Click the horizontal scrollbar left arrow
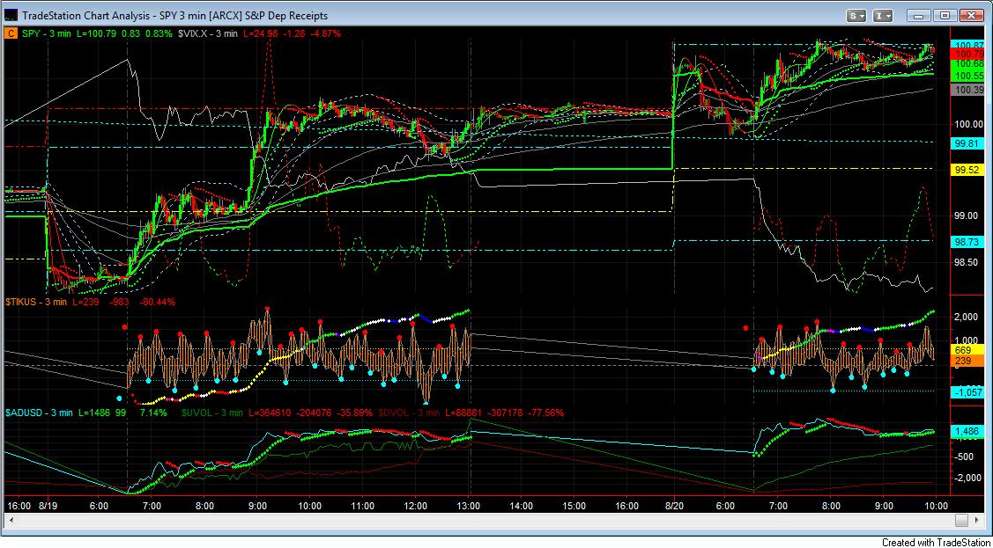993x548 pixels. tap(10, 520)
